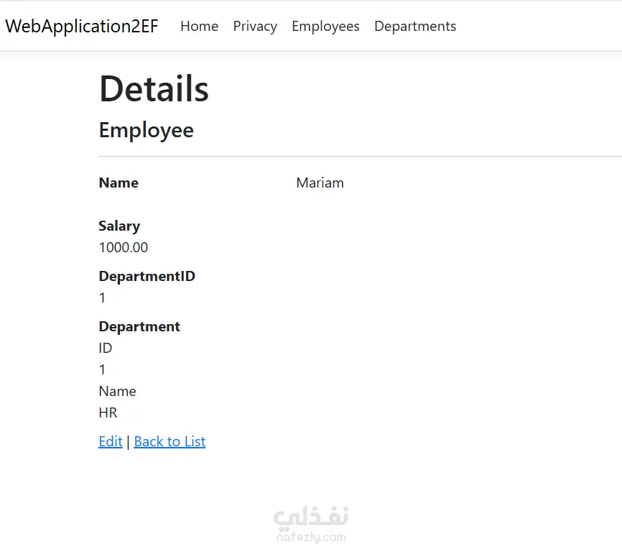Image resolution: width=622 pixels, height=544 pixels.
Task: Click the Edit link
Action: tap(111, 441)
